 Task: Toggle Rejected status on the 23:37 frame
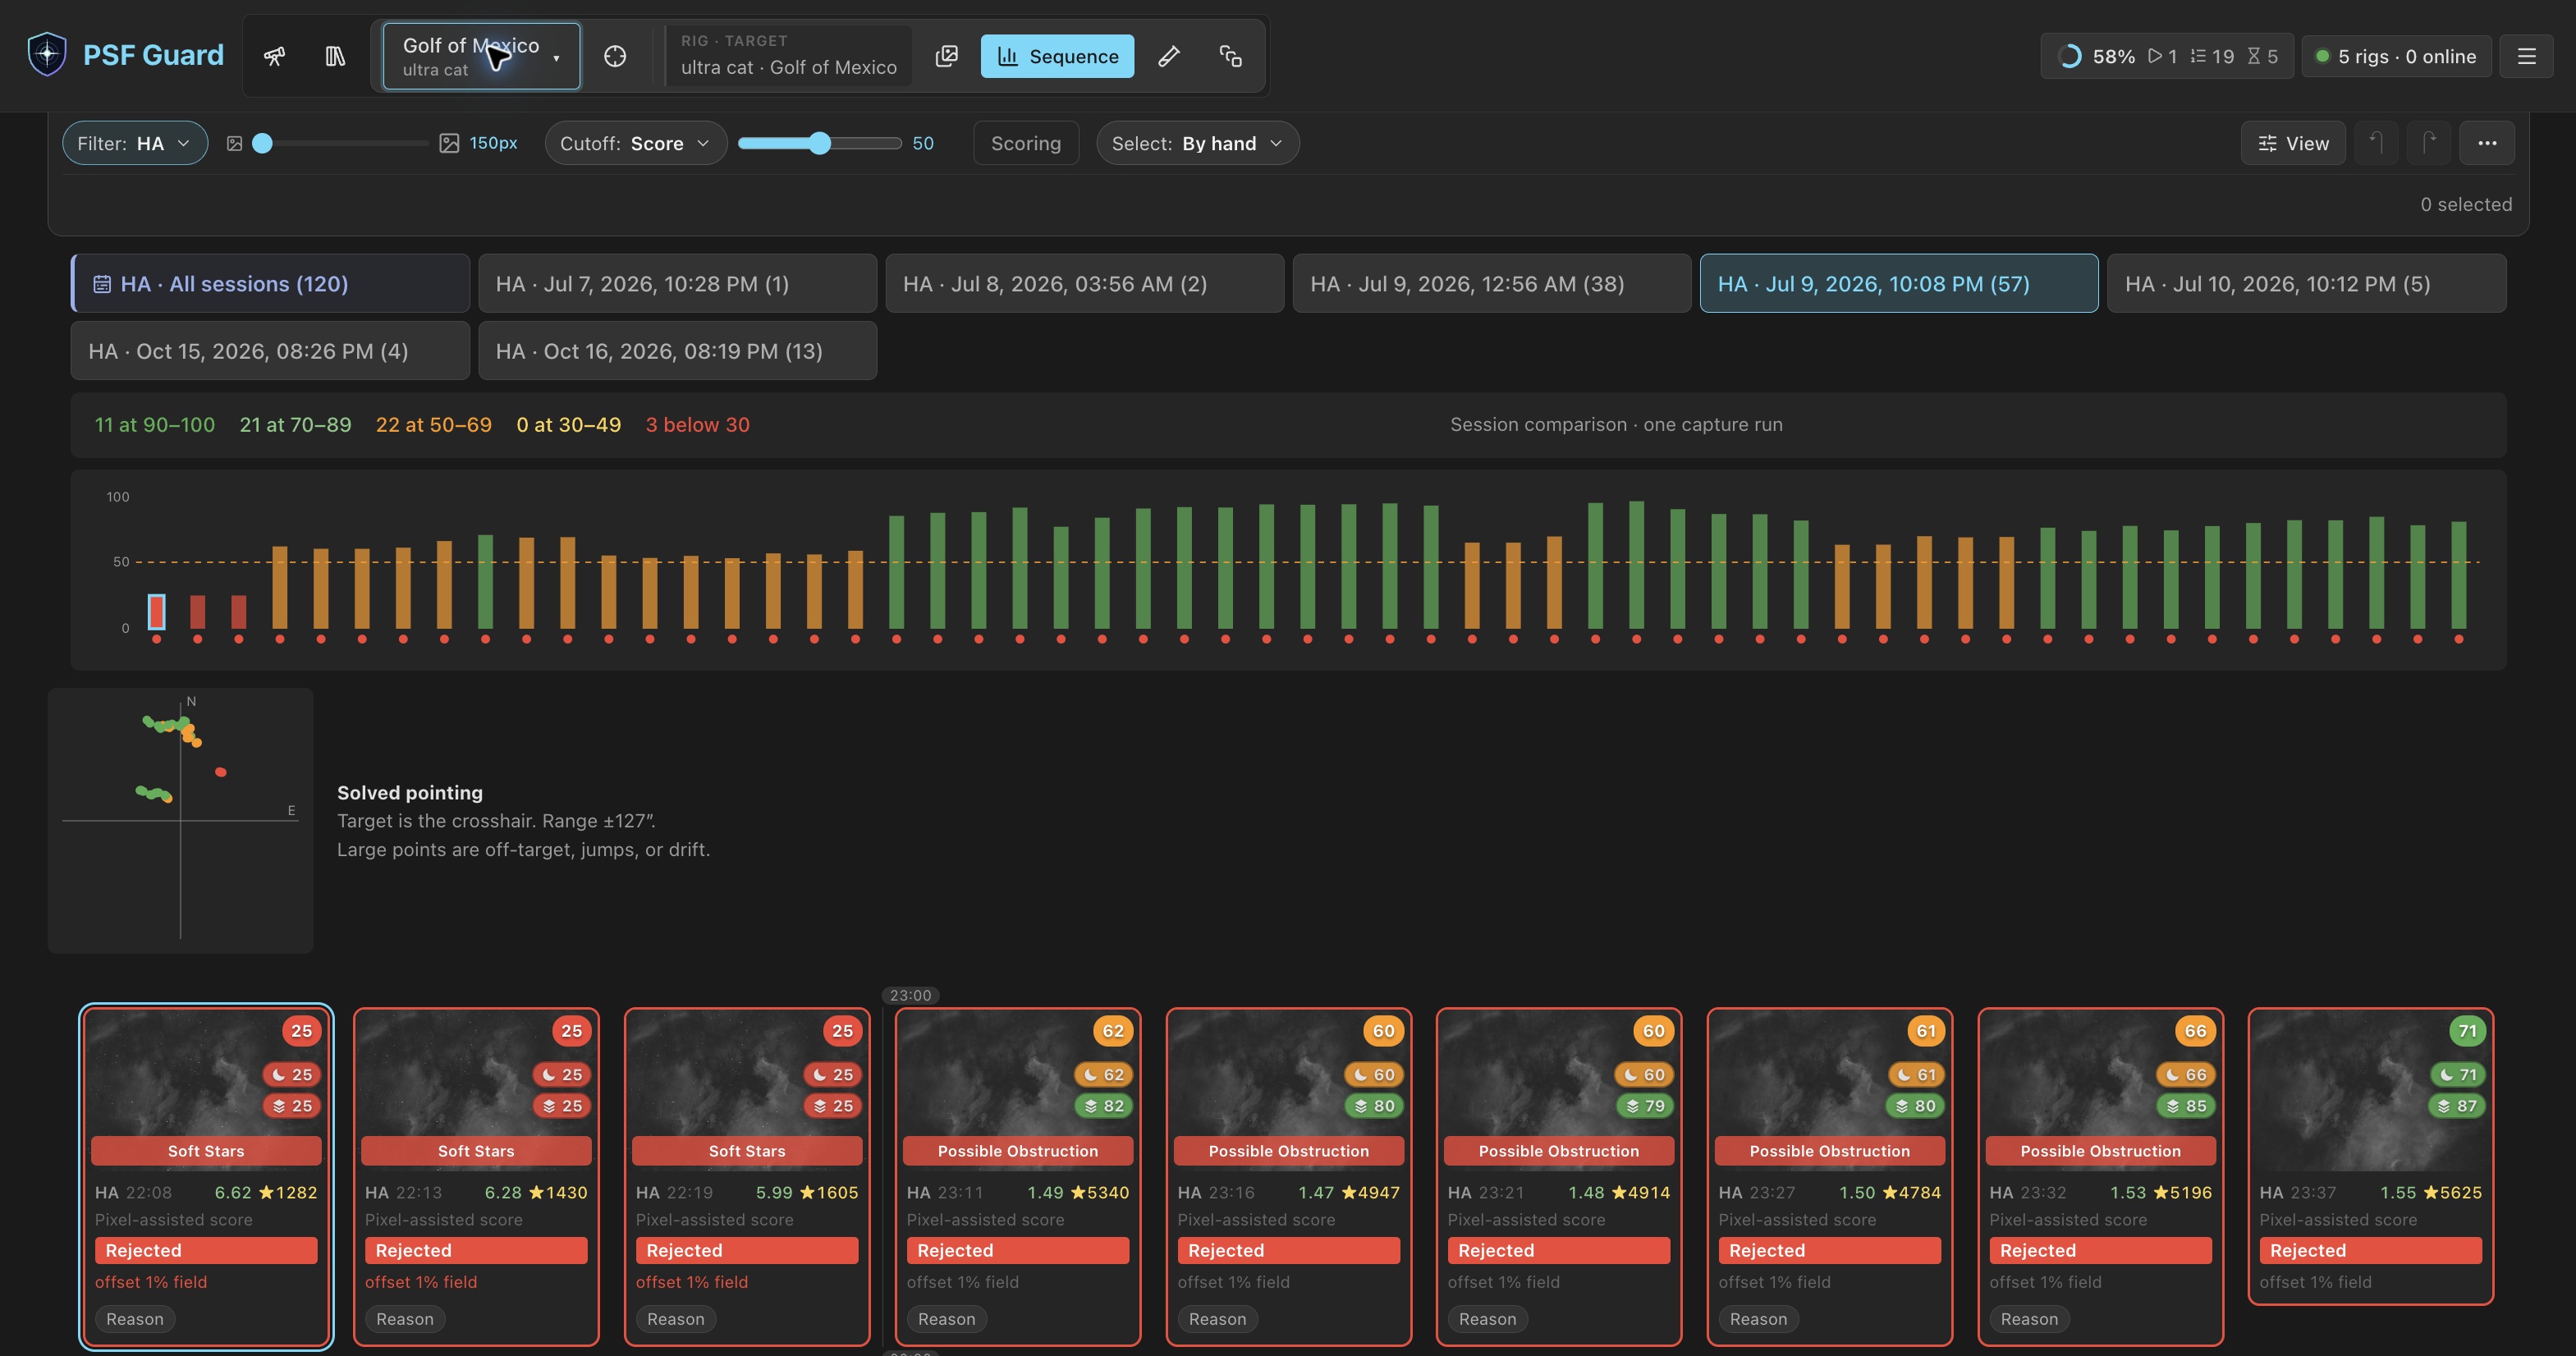[x=2370, y=1250]
